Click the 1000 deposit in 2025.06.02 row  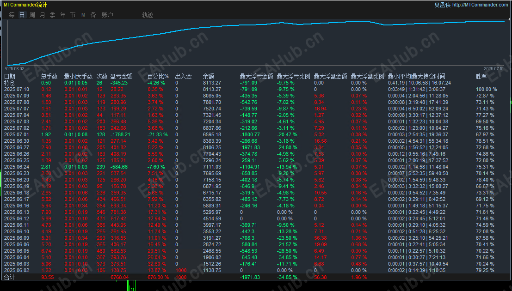pos(181,270)
